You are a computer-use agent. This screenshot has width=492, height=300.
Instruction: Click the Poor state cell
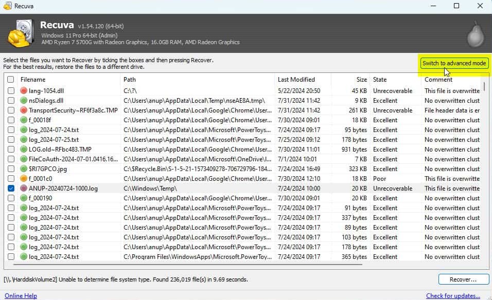pos(380,178)
